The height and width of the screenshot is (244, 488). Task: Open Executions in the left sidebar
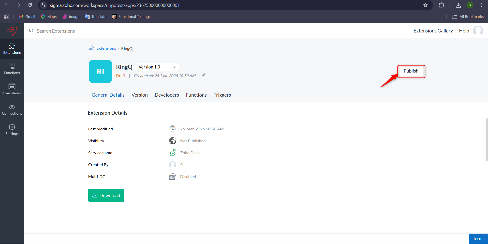(12, 89)
